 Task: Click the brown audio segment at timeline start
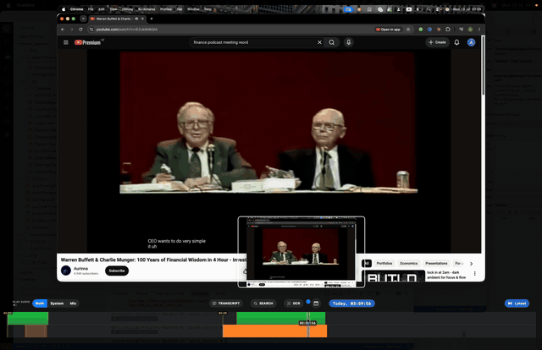(36, 331)
